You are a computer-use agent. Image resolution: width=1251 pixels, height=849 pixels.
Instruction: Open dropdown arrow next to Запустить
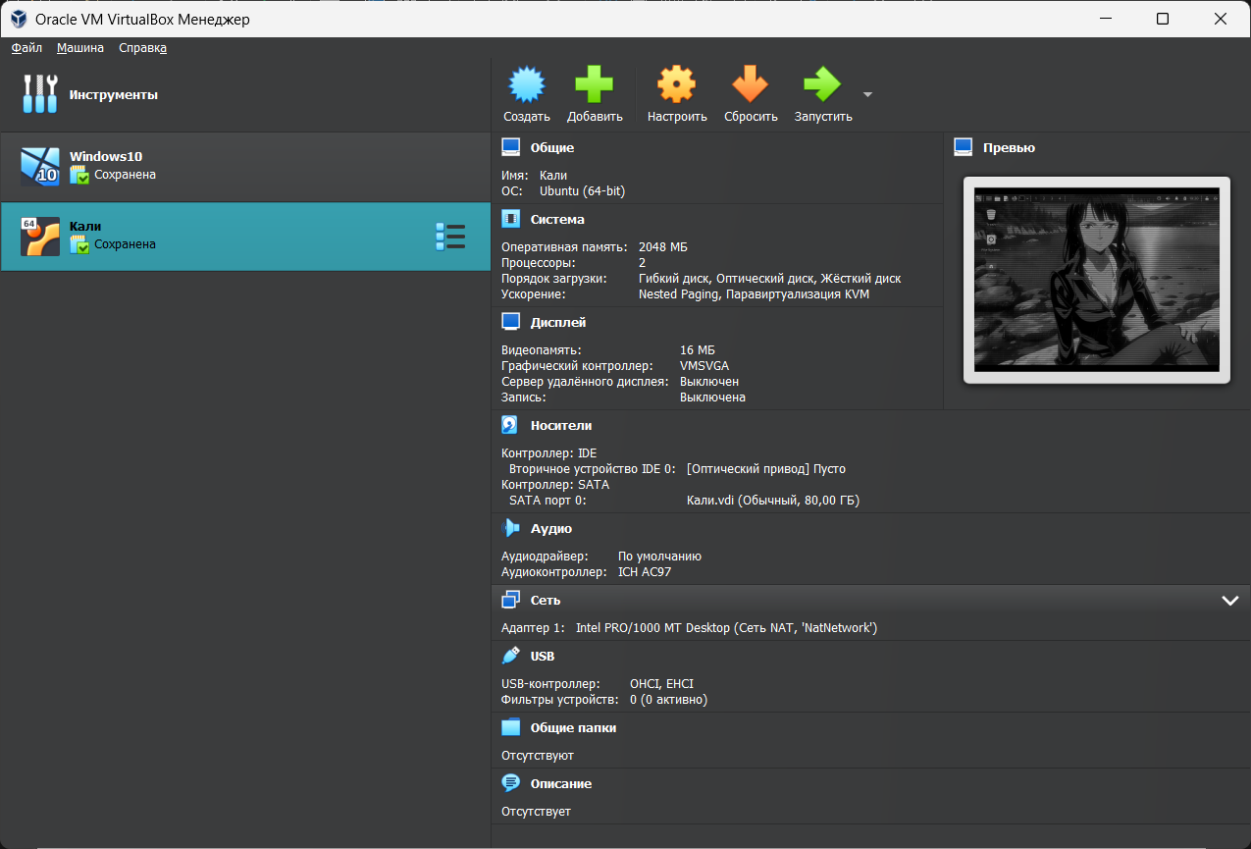867,95
